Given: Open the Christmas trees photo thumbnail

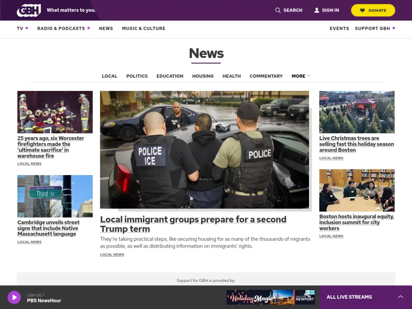Looking at the screenshot, I should (x=357, y=112).
